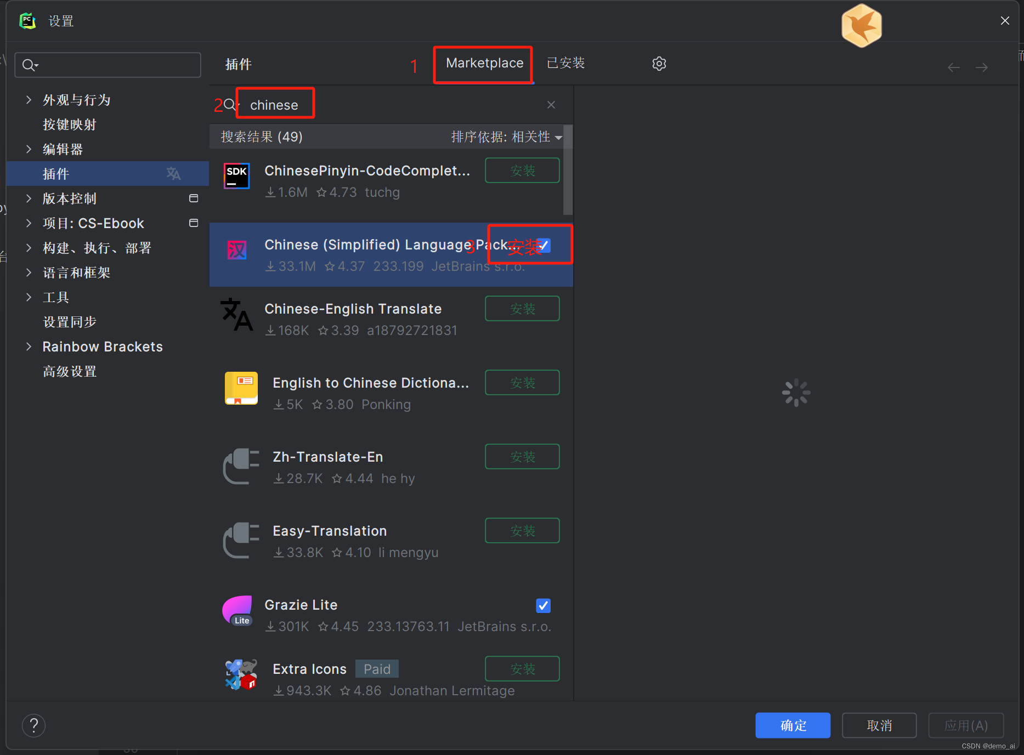This screenshot has width=1024, height=755.
Task: Click the Extra Icons plugin icon
Action: (241, 674)
